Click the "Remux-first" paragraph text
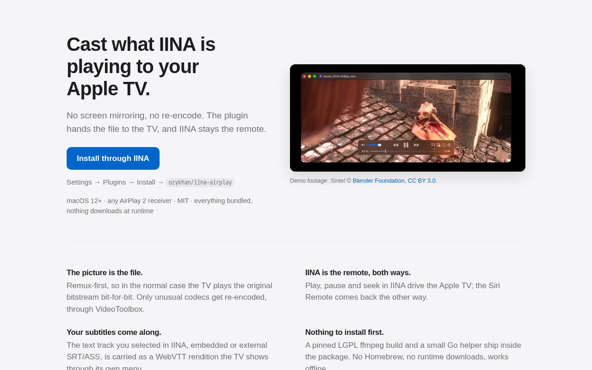This screenshot has width=592, height=370. 169,297
